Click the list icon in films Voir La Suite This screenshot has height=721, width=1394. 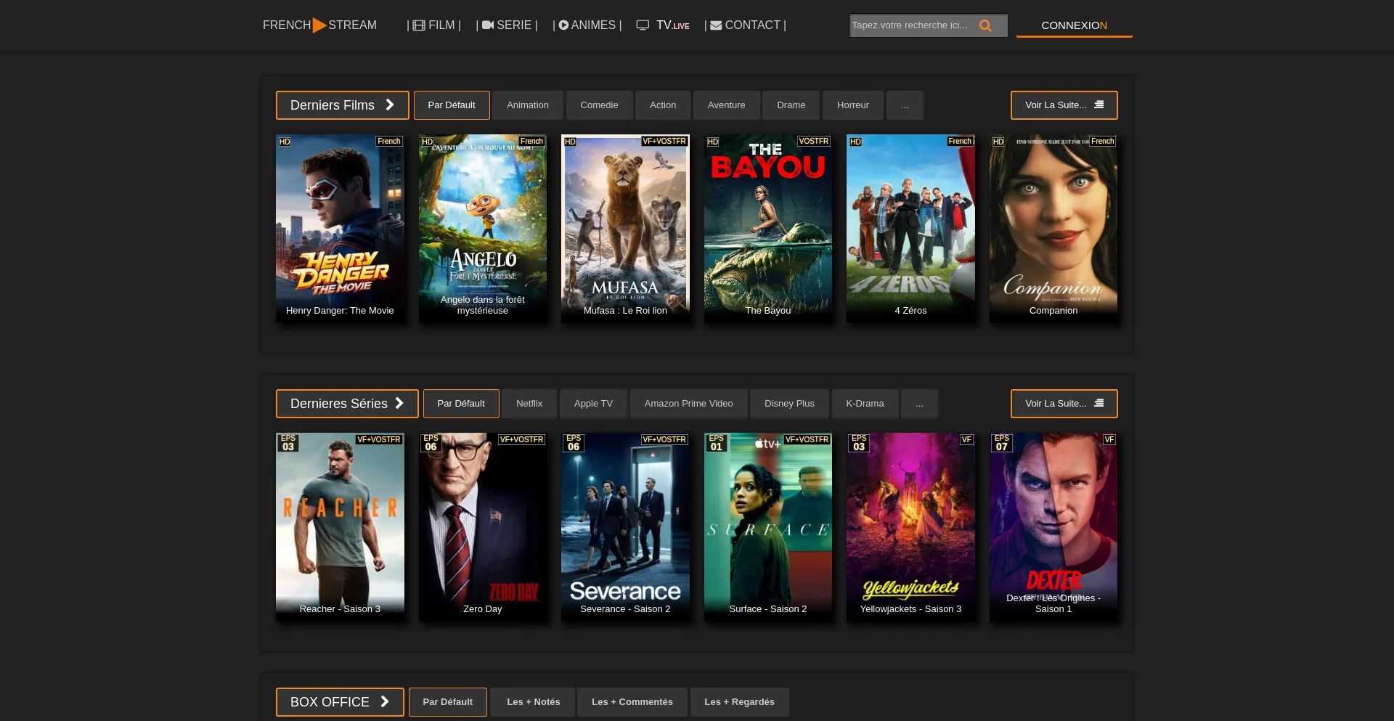tap(1099, 105)
